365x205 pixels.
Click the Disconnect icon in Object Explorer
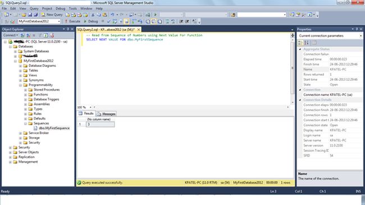pyautogui.click(x=28, y=35)
